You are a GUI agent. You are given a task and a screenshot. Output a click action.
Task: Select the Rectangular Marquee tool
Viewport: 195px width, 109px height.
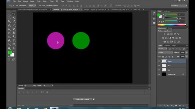tap(9, 14)
